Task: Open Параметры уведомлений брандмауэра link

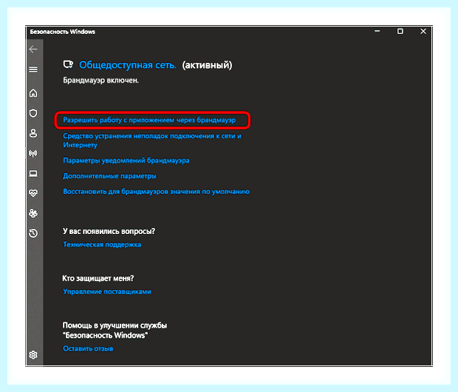Action: tap(126, 160)
